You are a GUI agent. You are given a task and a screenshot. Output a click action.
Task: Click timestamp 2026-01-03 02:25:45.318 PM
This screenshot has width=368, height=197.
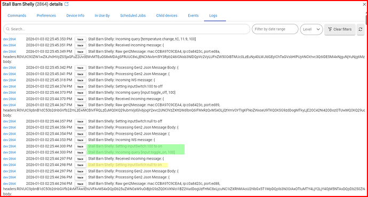click(x=49, y=80)
